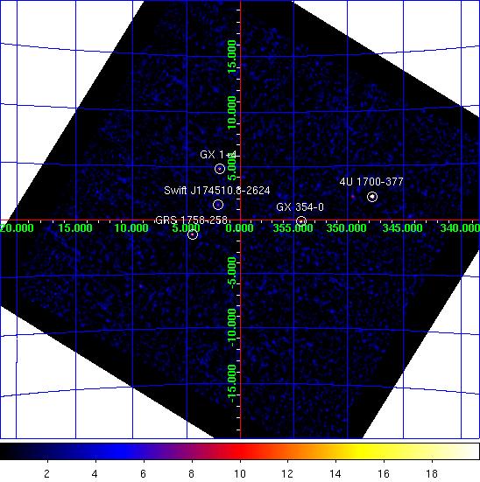
Task: Click the Swift J174510.8-2624 text label
Action: point(217,191)
